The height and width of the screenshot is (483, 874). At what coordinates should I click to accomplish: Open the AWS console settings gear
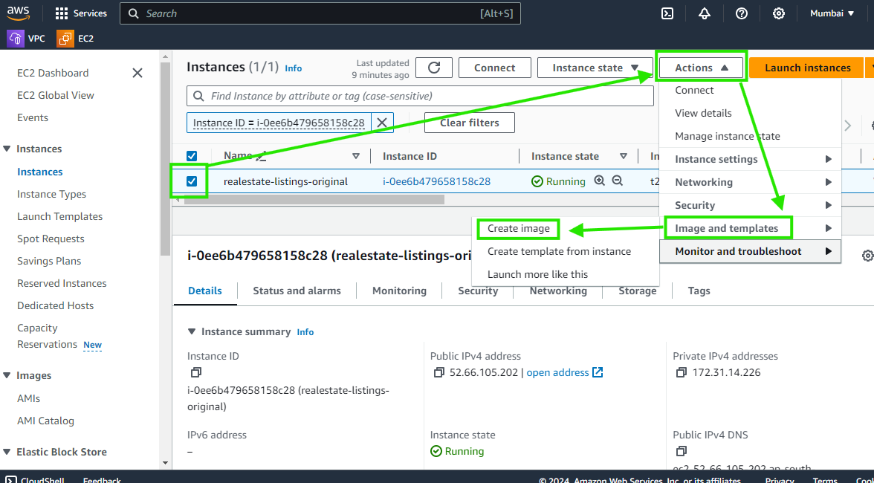click(778, 13)
